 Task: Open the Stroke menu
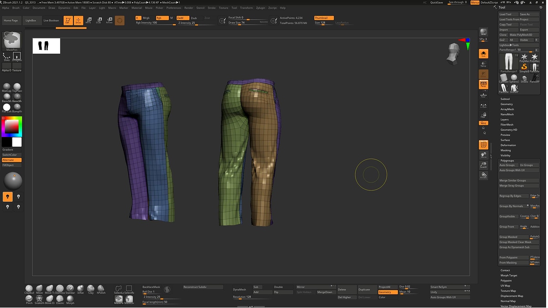click(x=211, y=8)
